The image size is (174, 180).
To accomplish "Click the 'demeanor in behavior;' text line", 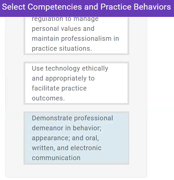I will coord(67,128).
